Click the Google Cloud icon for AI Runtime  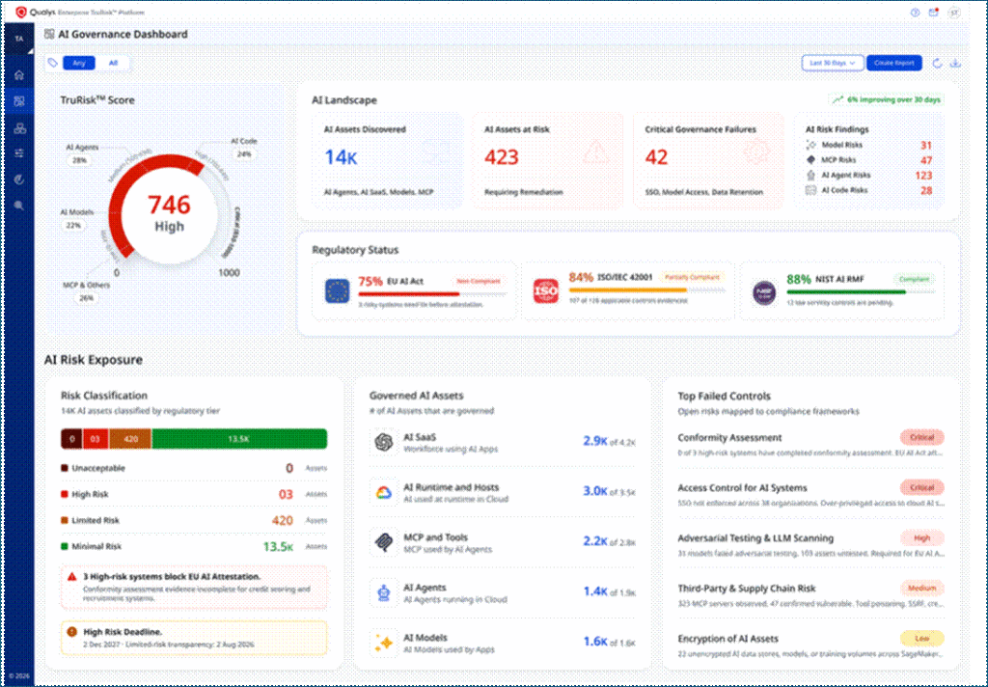(384, 493)
